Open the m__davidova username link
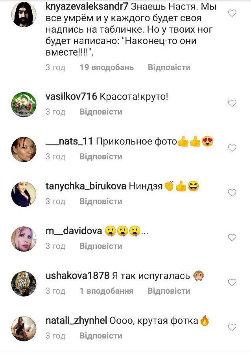The image size is (251, 354). [x=74, y=231]
